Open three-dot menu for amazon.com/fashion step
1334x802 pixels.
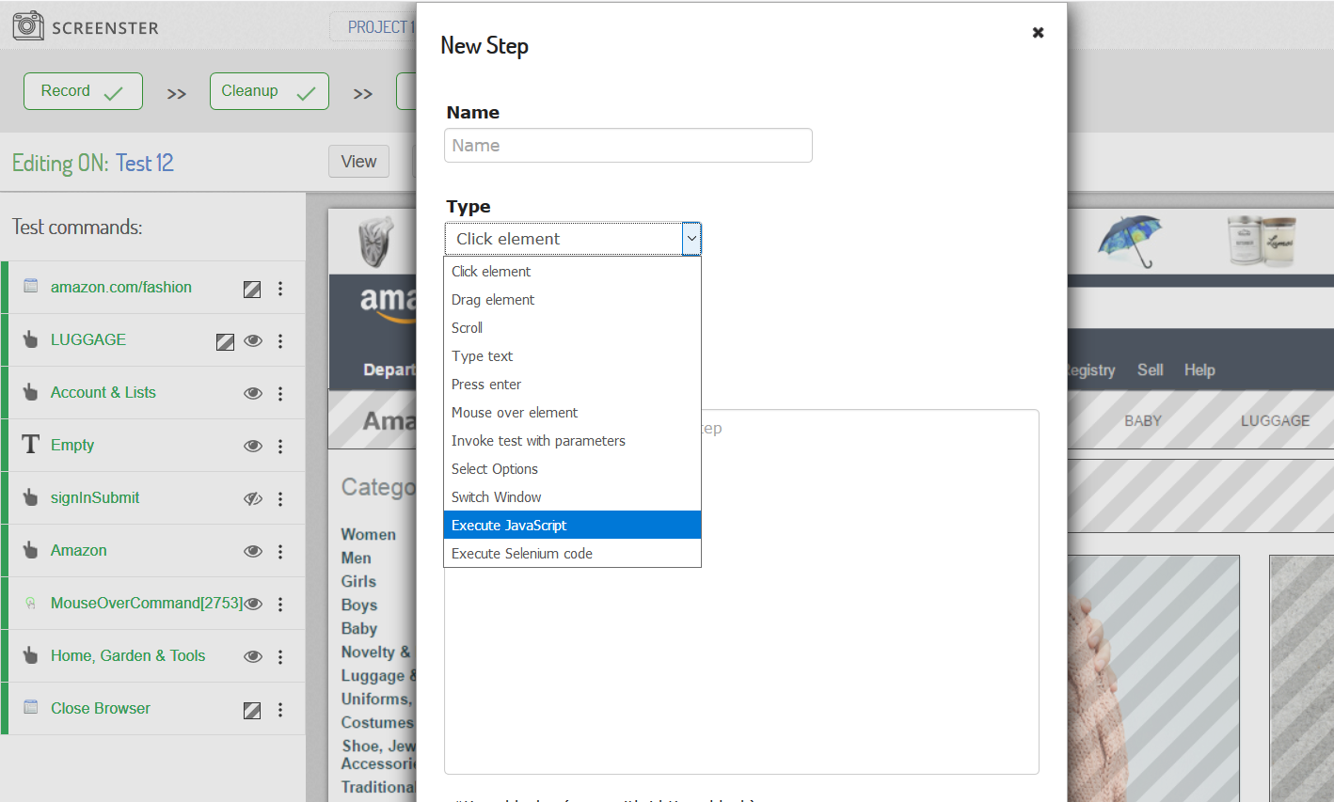(x=280, y=289)
